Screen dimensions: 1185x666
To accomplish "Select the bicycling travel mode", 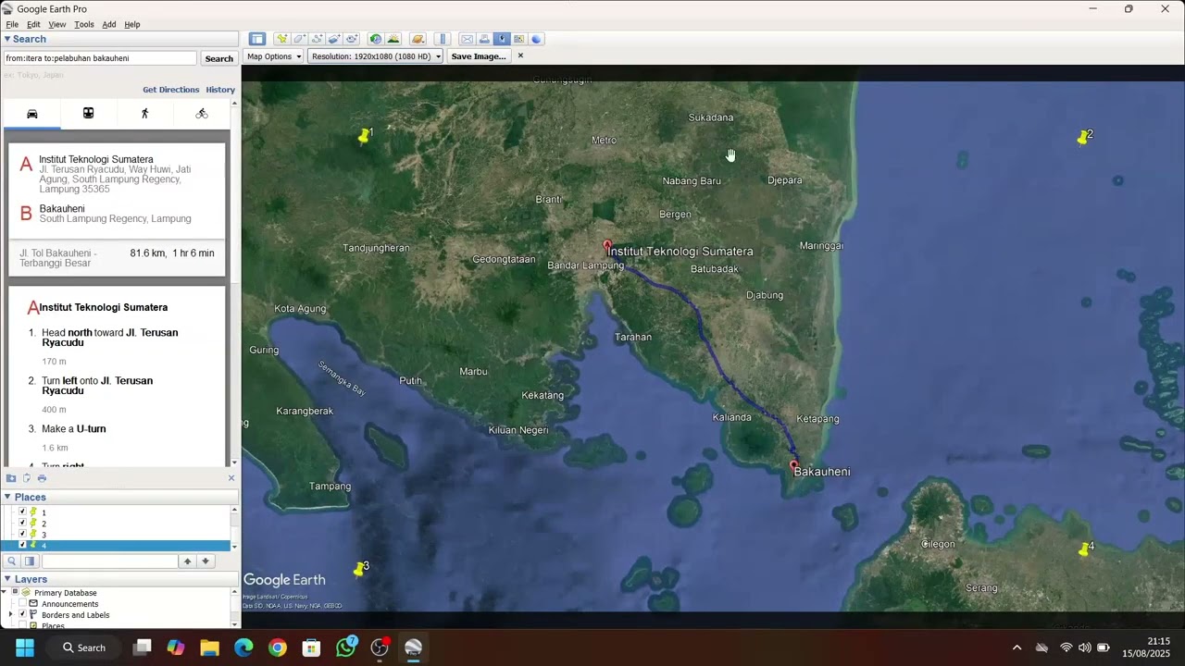I will 202,113.
